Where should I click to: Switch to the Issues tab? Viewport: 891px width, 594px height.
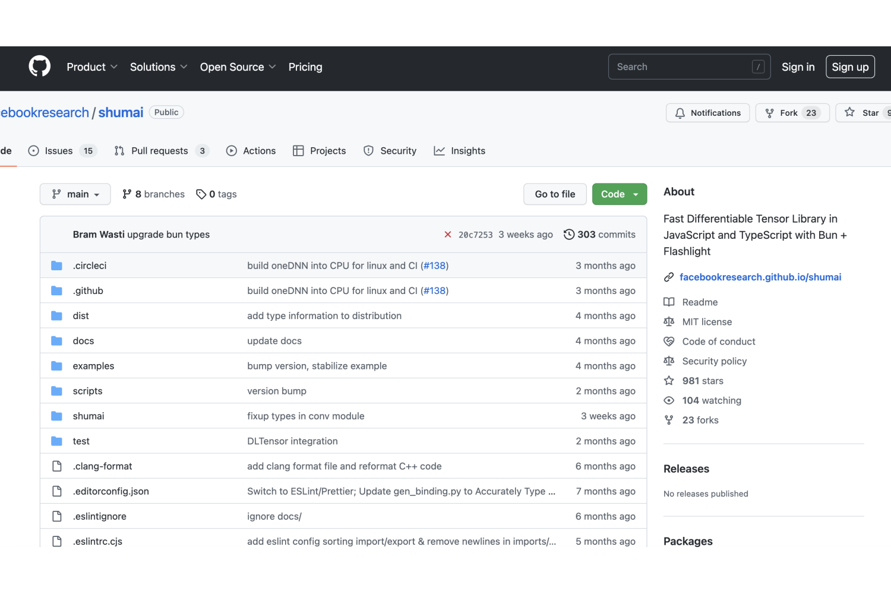coord(62,151)
